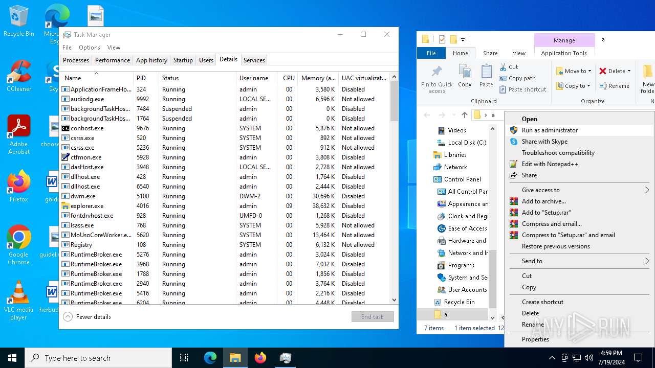
Task: Click the Task Manager icon on taskbar
Action: pyautogui.click(x=285, y=358)
